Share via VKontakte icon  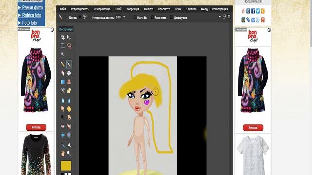[x=248, y=11]
